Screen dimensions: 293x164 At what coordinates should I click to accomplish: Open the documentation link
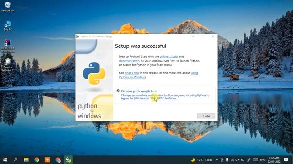(x=129, y=61)
